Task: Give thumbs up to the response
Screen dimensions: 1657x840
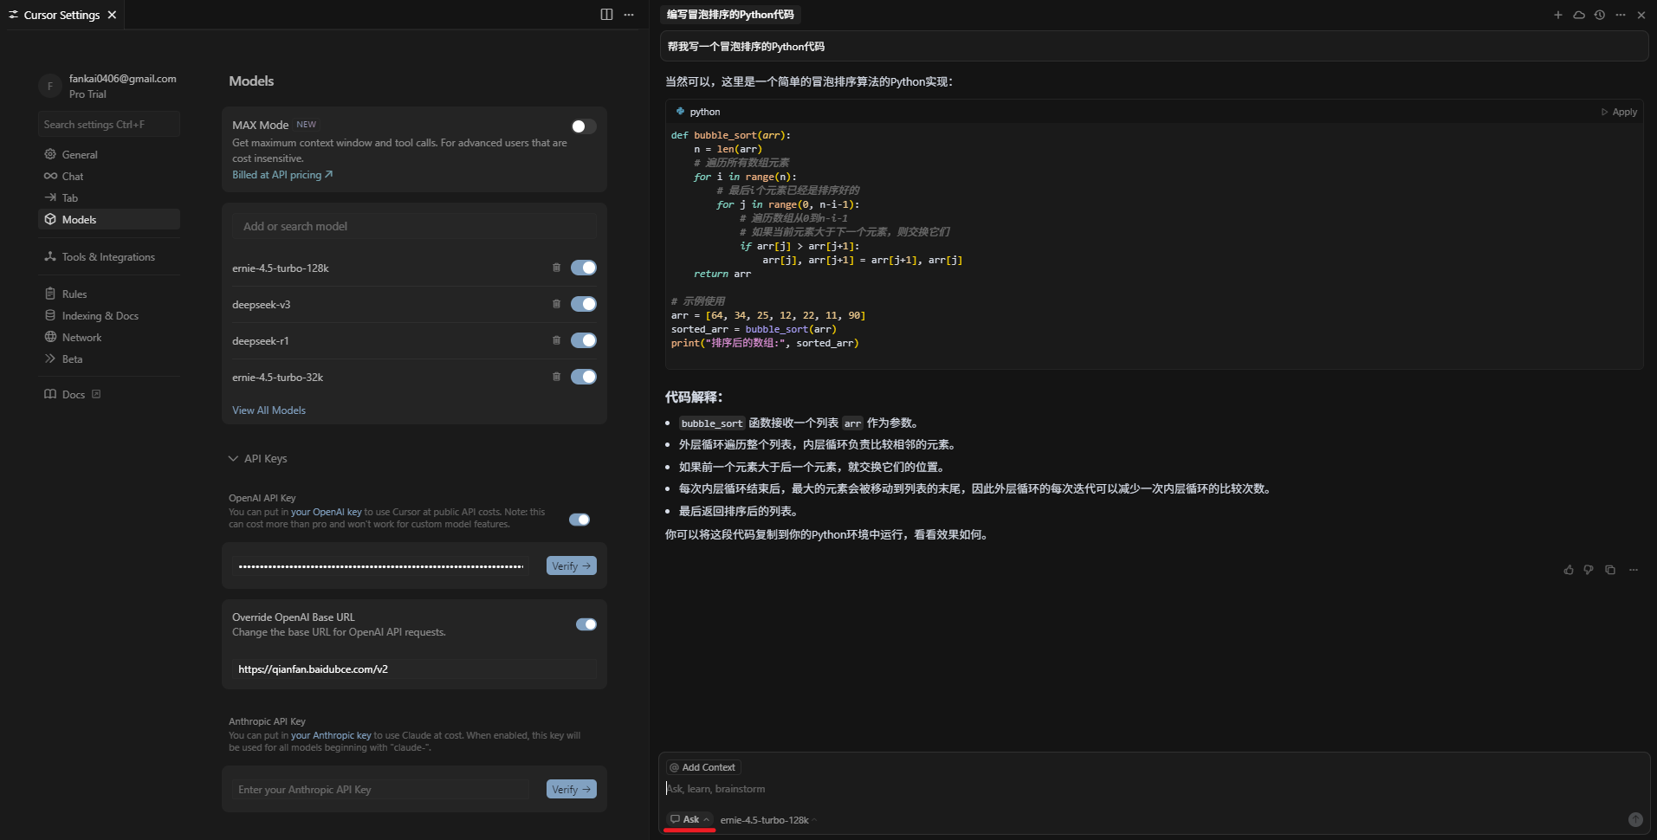Action: pos(1569,570)
